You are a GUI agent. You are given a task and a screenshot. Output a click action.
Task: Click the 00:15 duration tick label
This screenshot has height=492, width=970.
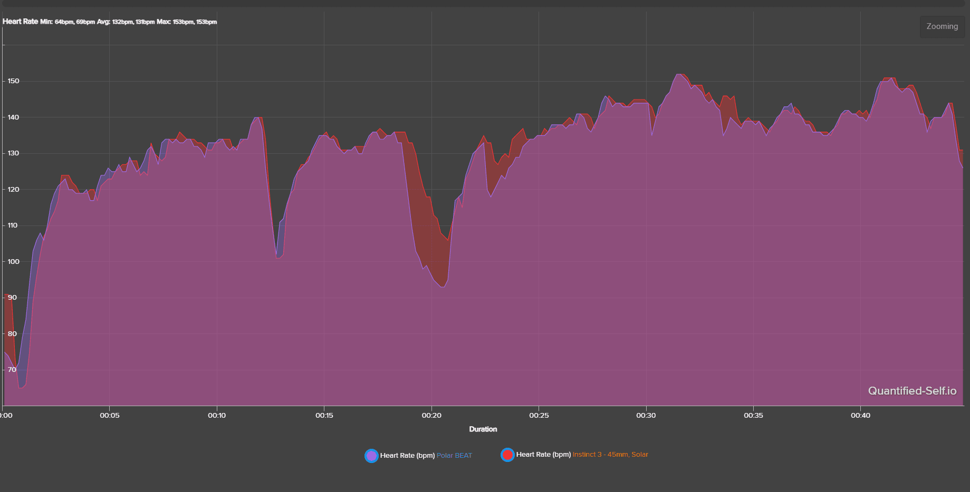(324, 416)
